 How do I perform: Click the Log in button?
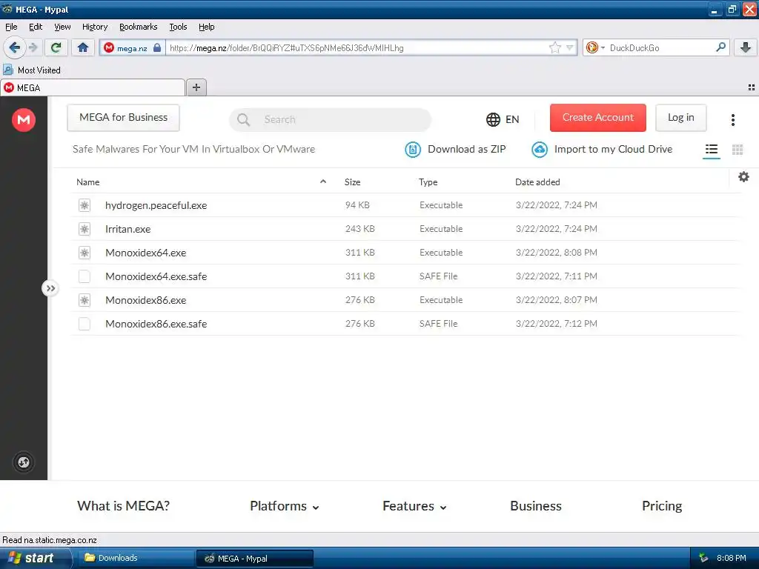click(x=680, y=118)
